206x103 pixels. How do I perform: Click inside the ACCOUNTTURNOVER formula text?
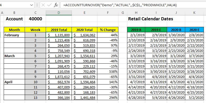coord(120,5)
